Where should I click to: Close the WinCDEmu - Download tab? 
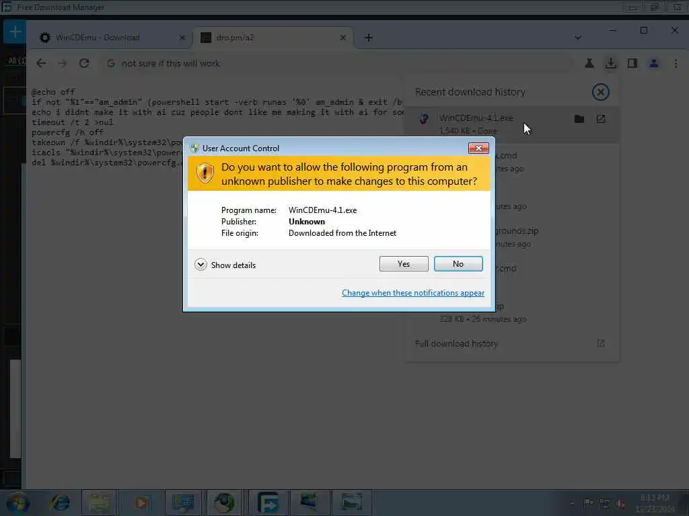click(x=182, y=38)
